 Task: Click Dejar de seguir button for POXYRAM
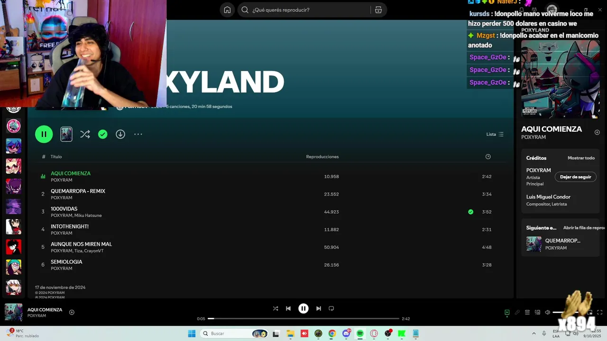(575, 177)
